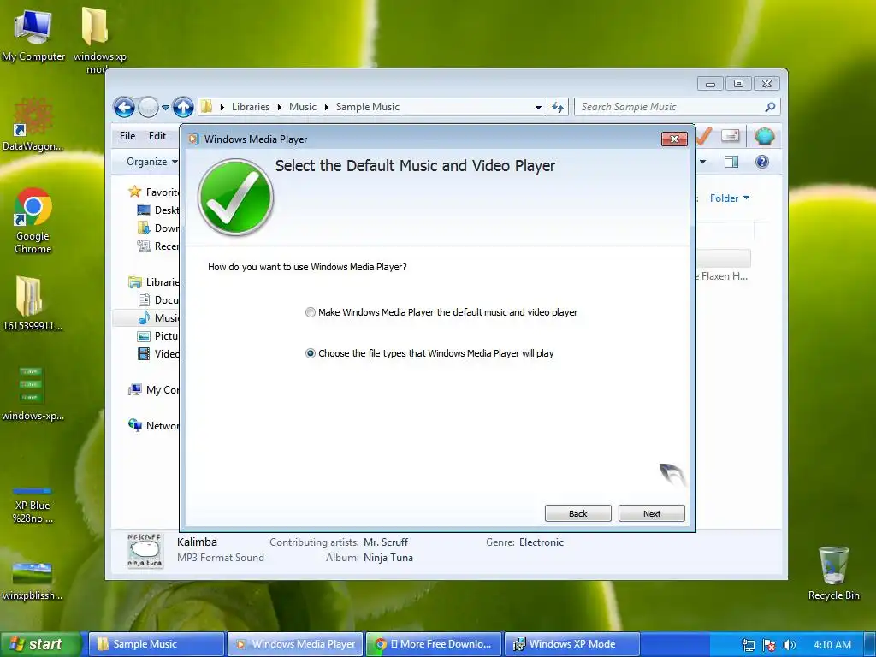
Task: Open the start menu
Action: [39, 644]
